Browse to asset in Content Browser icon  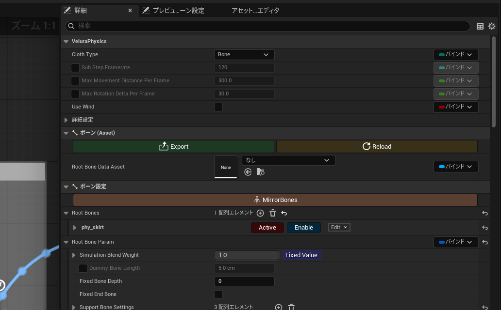point(260,172)
